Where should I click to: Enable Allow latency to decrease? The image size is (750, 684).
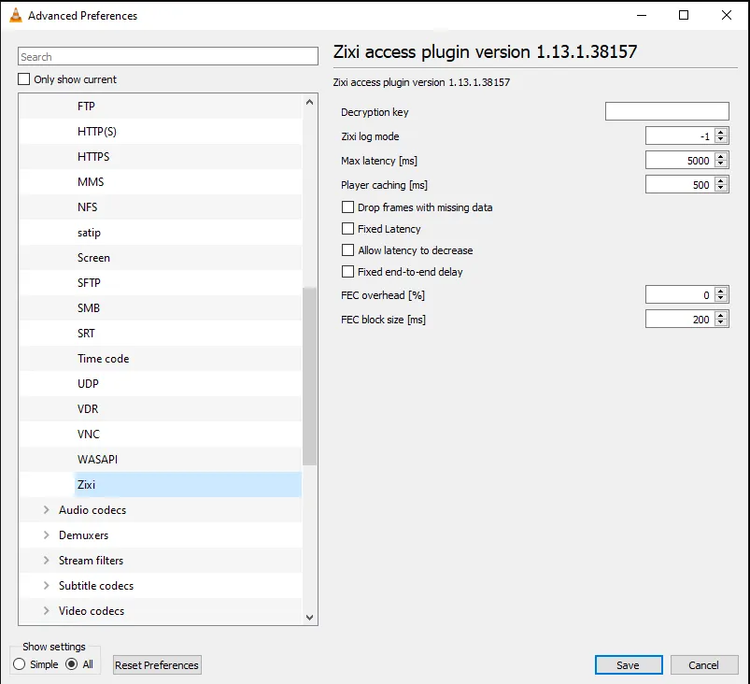(x=347, y=250)
